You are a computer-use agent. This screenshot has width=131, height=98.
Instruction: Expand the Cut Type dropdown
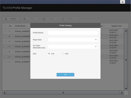pos(73,46)
